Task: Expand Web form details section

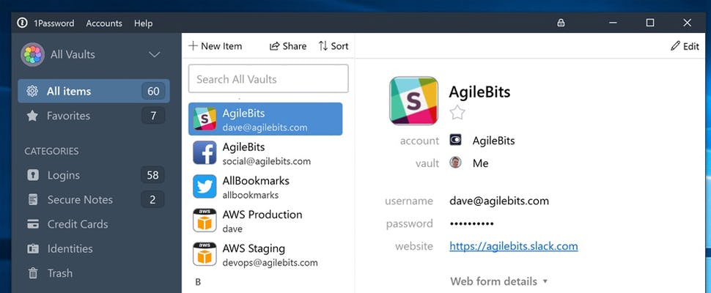Action: 498,281
